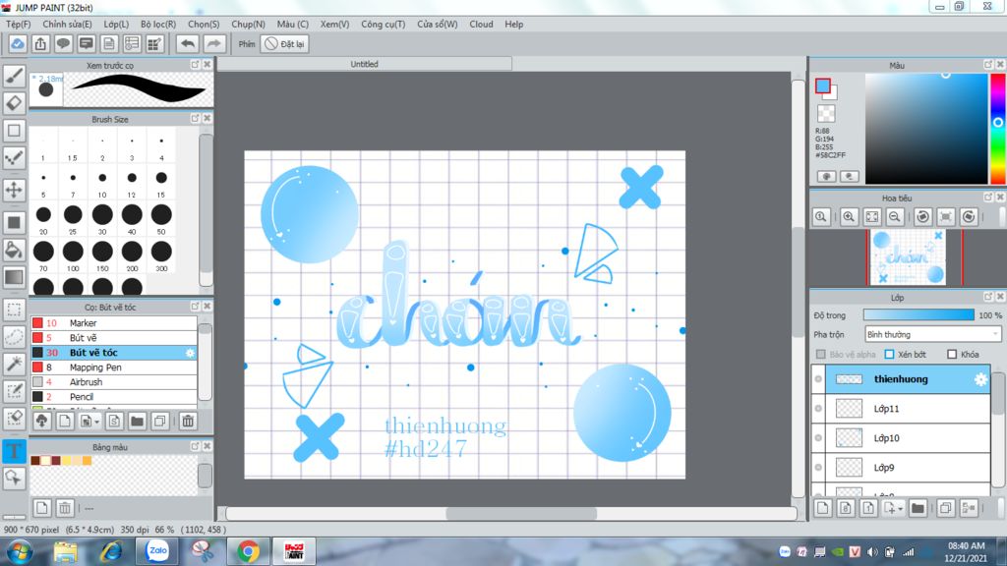Click the Undo arrow in toolbar
Screen dimensions: 1007x566
(188, 43)
